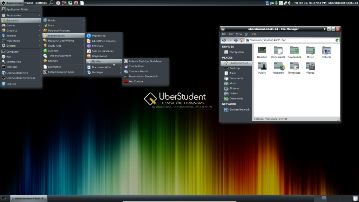Image resolution: width=359 pixels, height=202 pixels.
Task: Select the Templates folder icon
Action: click(294, 66)
